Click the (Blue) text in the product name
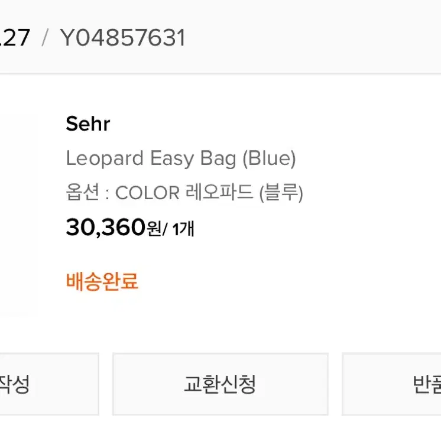441x441 pixels. 269,158
